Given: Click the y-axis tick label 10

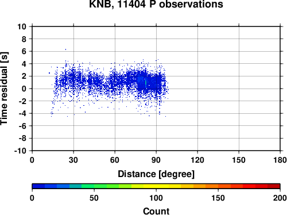Looking at the screenshot, I should [22, 26].
